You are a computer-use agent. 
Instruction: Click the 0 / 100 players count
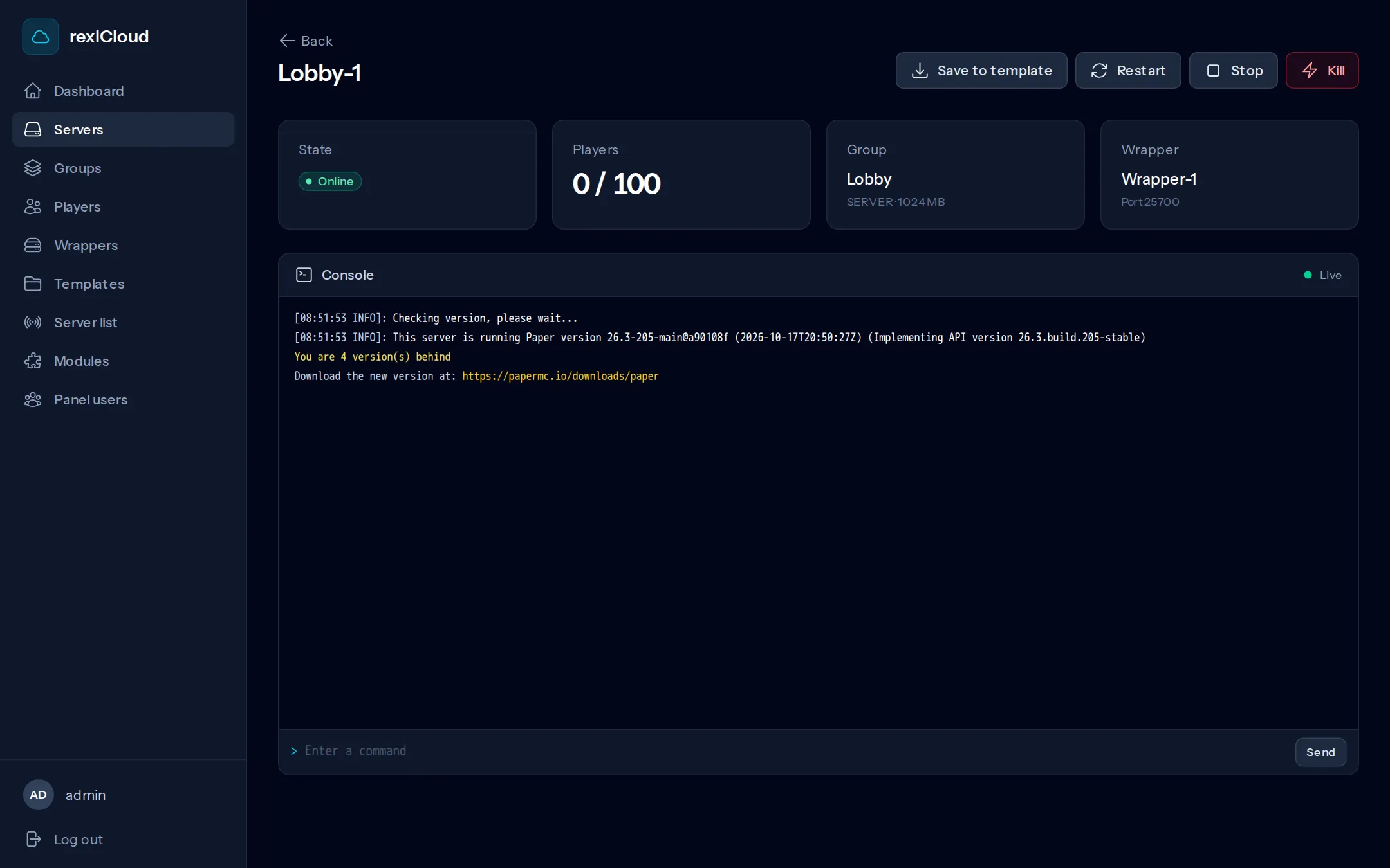[x=616, y=184]
